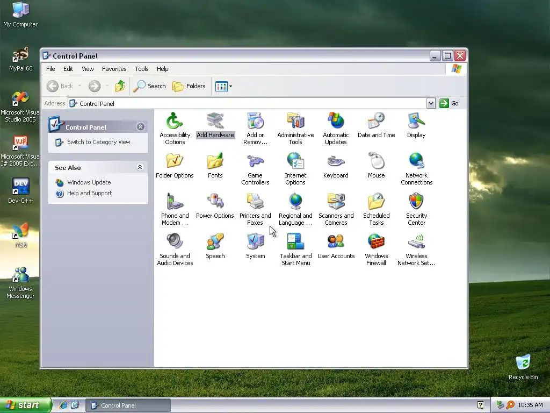Open the Favorites menu
This screenshot has width=550, height=413.
click(x=114, y=69)
